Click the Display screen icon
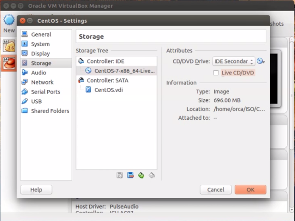 click(25, 53)
